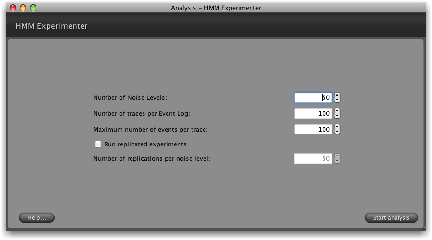Image resolution: width=432 pixels, height=240 pixels.
Task: Click the traces per Event Log field
Action: (312, 114)
